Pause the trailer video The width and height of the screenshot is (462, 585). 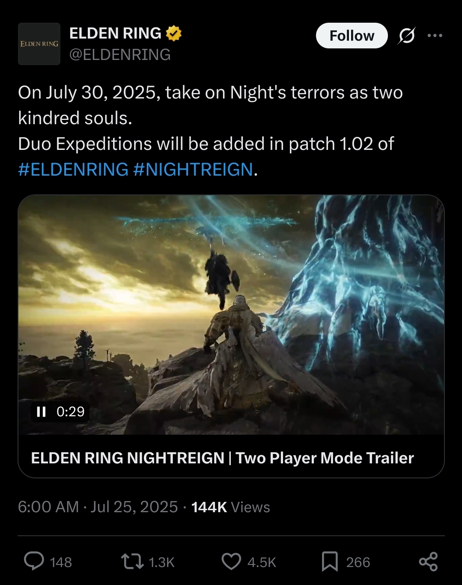[41, 412]
